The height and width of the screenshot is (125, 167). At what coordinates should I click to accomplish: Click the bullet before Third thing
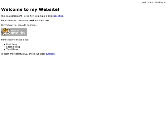click(4, 49)
